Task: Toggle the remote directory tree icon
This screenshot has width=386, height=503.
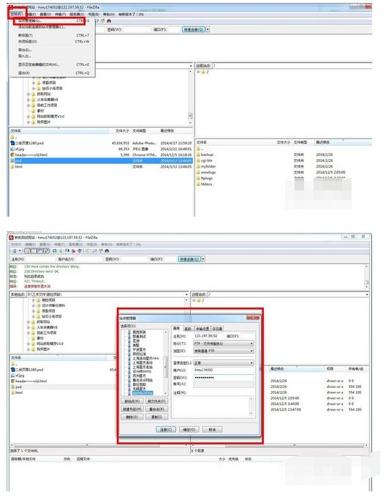Action: [39, 251]
